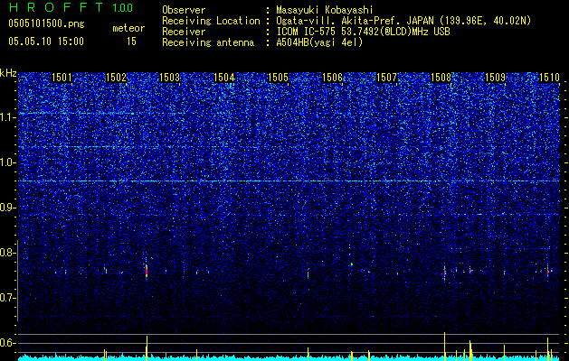Click the 1509 time marker
The height and width of the screenshot is (361, 569).
(495, 78)
